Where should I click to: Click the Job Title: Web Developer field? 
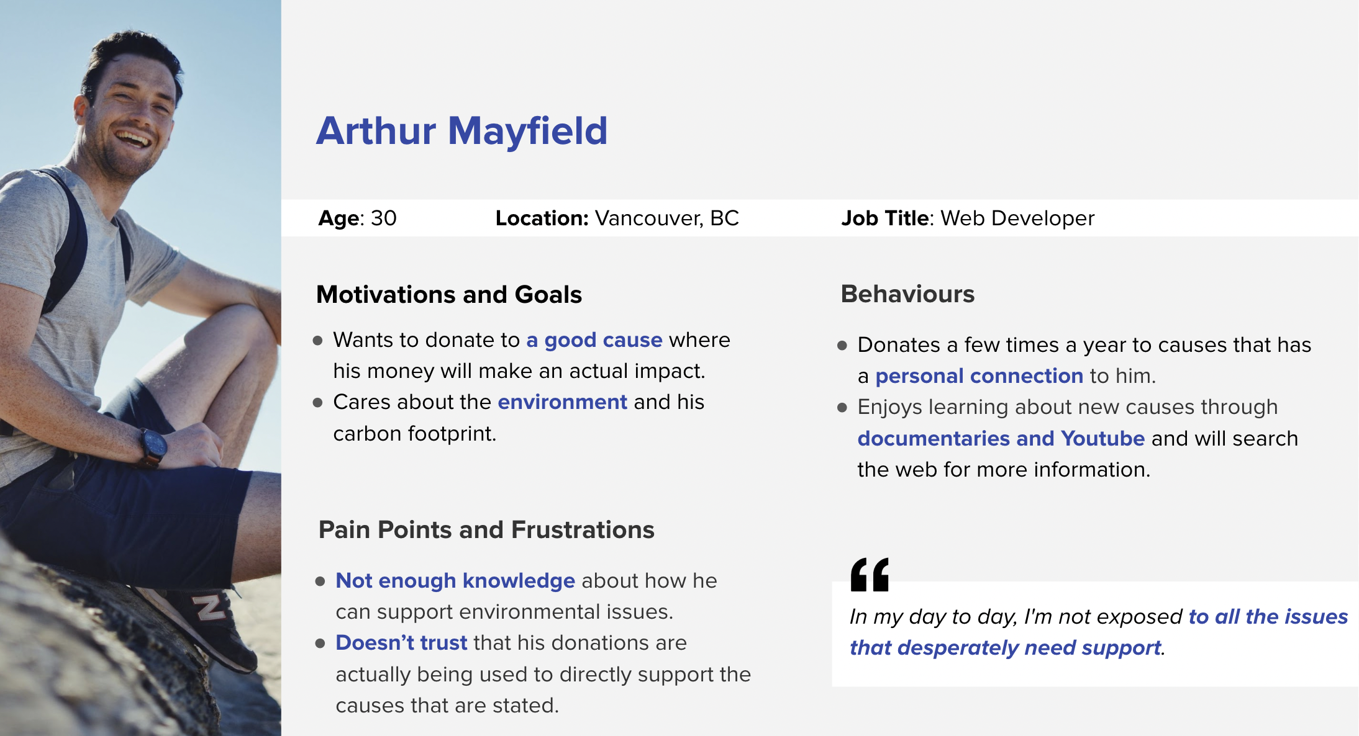click(x=967, y=218)
